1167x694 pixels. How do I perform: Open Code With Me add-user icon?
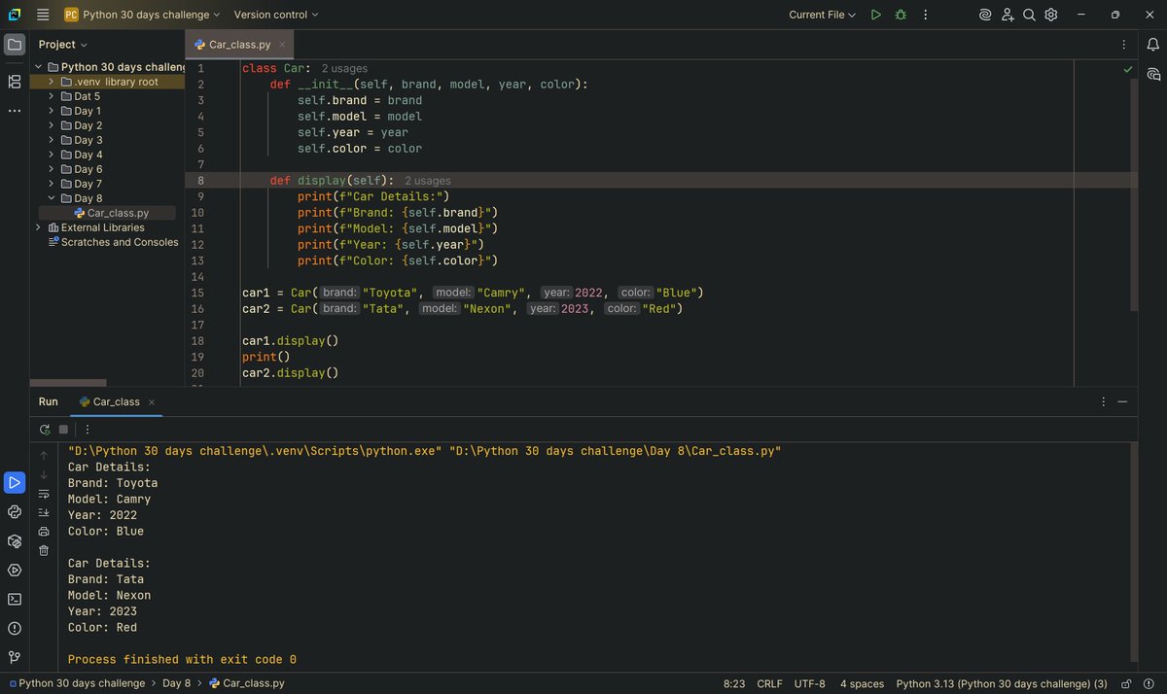[1008, 15]
